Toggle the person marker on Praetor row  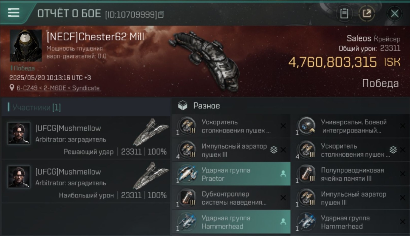pyautogui.click(x=283, y=174)
